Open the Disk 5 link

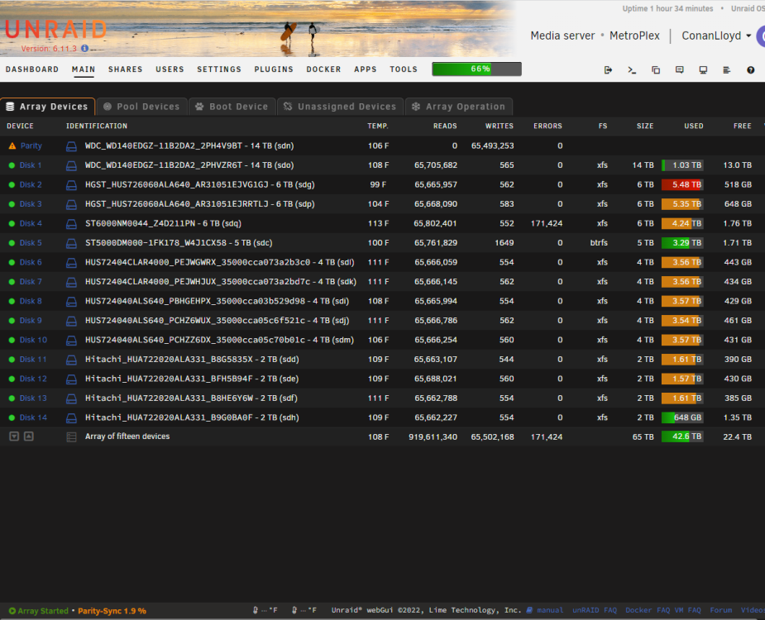31,243
